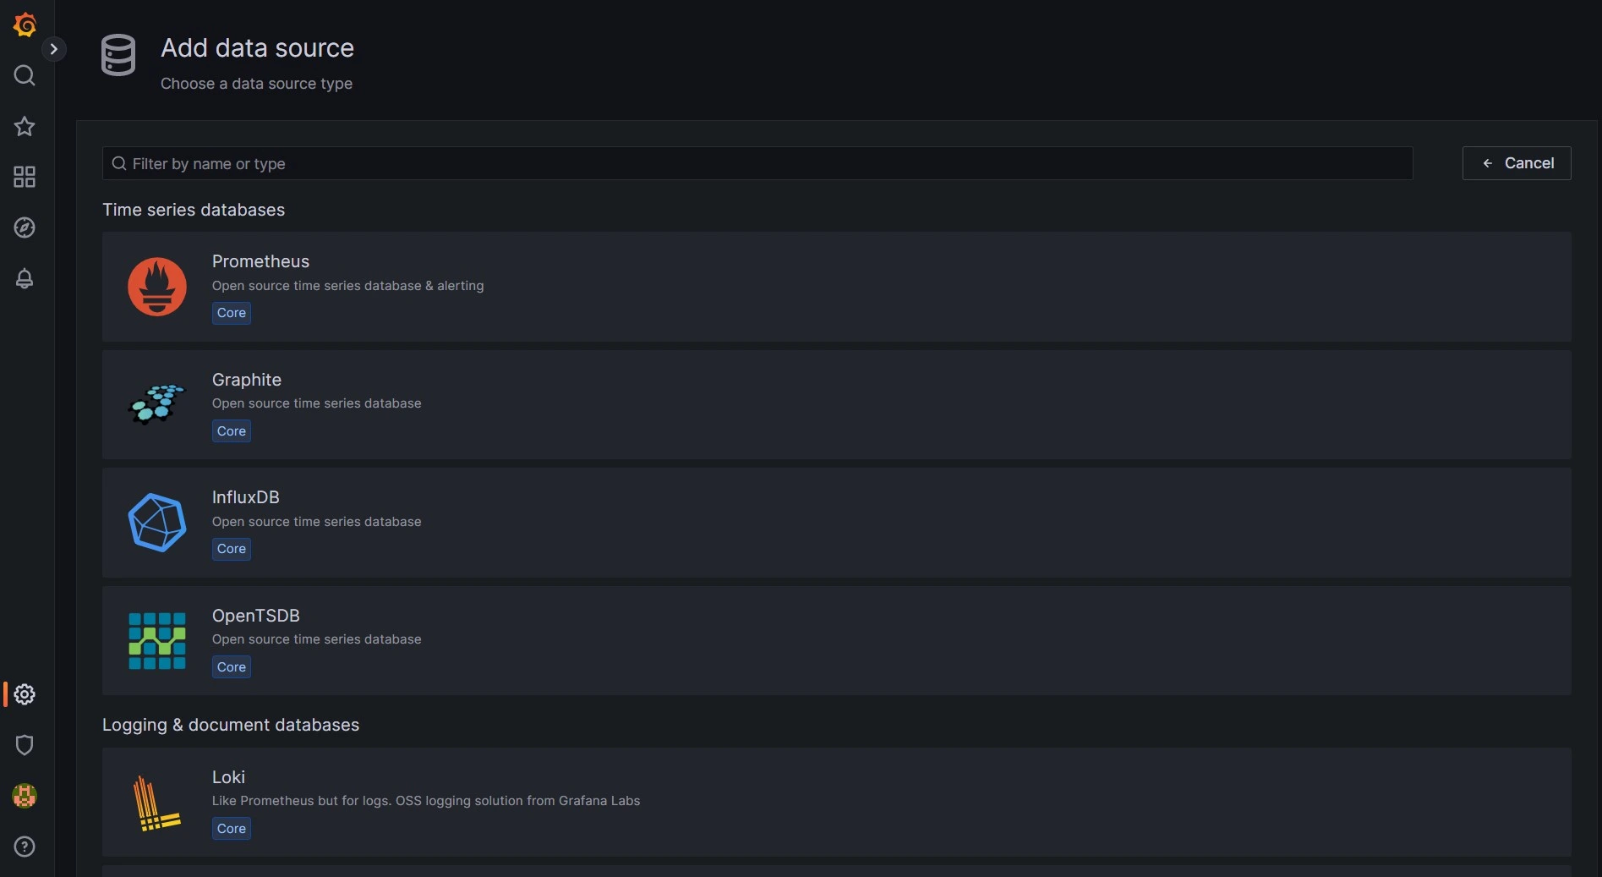
Task: Open the Alerting bell icon
Action: [x=25, y=279]
